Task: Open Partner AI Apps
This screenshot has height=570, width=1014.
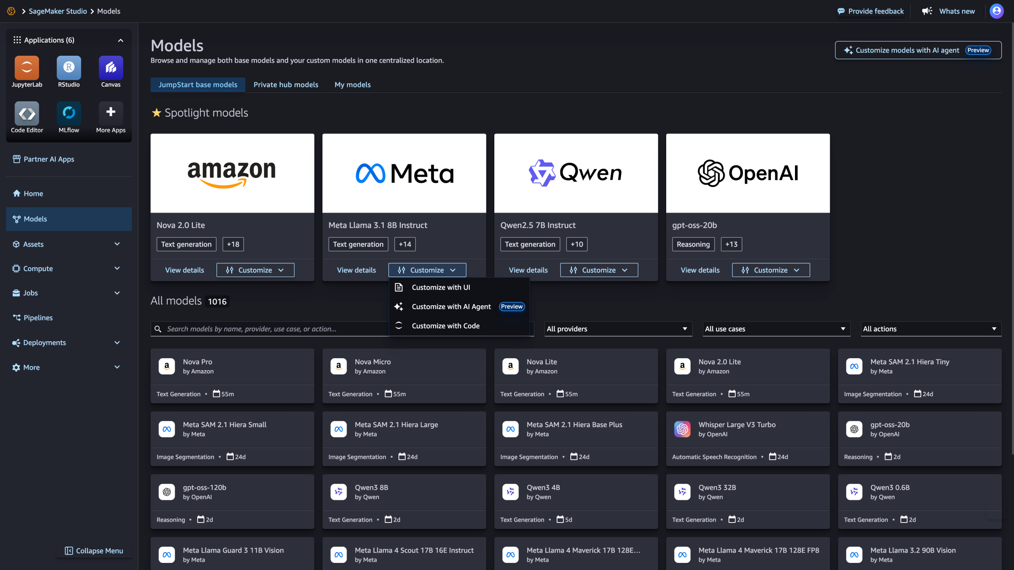Action: click(x=48, y=159)
